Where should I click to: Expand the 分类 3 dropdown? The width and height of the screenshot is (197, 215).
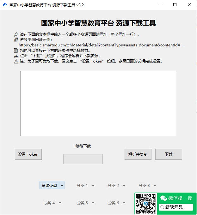click(147, 186)
